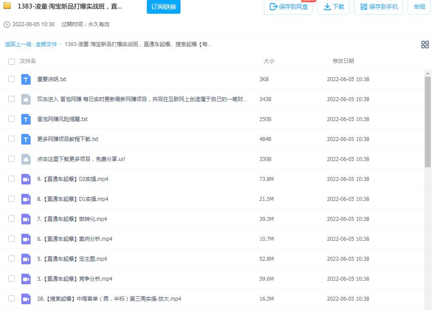Open the video 9.【直通车起爆】D2实操.mp4
432x310 pixels.
click(x=73, y=179)
